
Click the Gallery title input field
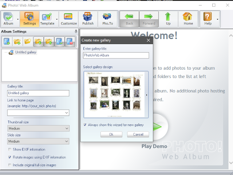tap(38, 93)
